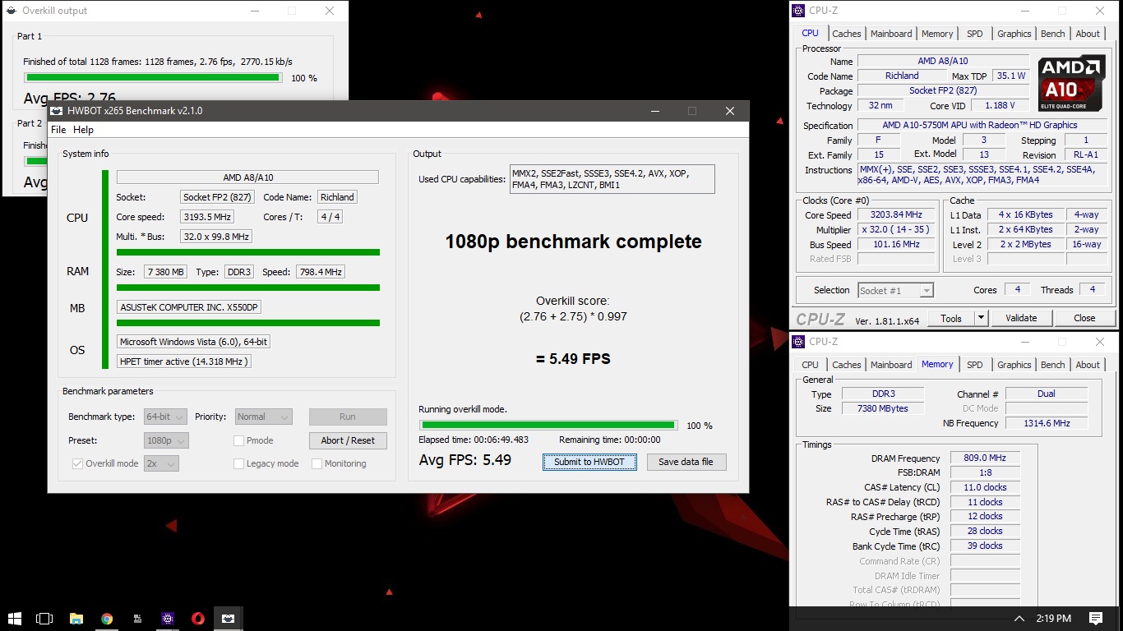Image resolution: width=1123 pixels, height=631 pixels.
Task: Click the overkill mode progress bar in HWBOT
Action: 548,426
